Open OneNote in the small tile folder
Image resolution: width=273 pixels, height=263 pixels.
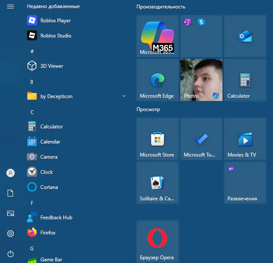pos(187,22)
